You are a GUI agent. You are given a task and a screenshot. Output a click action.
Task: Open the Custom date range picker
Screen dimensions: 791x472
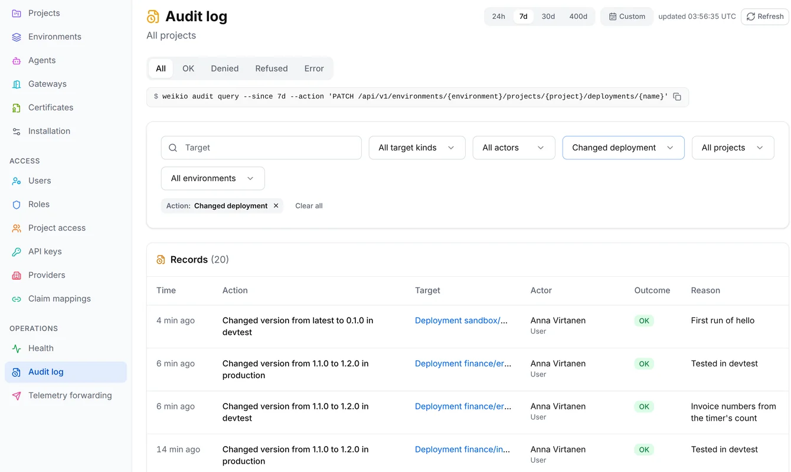[x=627, y=17]
